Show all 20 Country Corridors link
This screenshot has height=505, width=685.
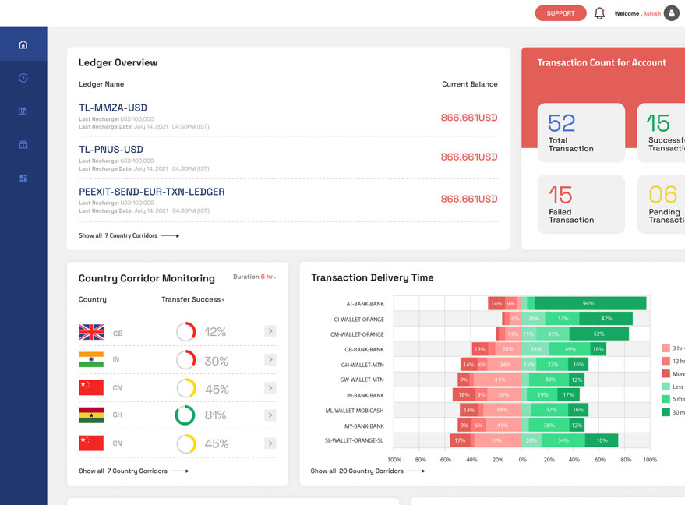click(x=367, y=471)
